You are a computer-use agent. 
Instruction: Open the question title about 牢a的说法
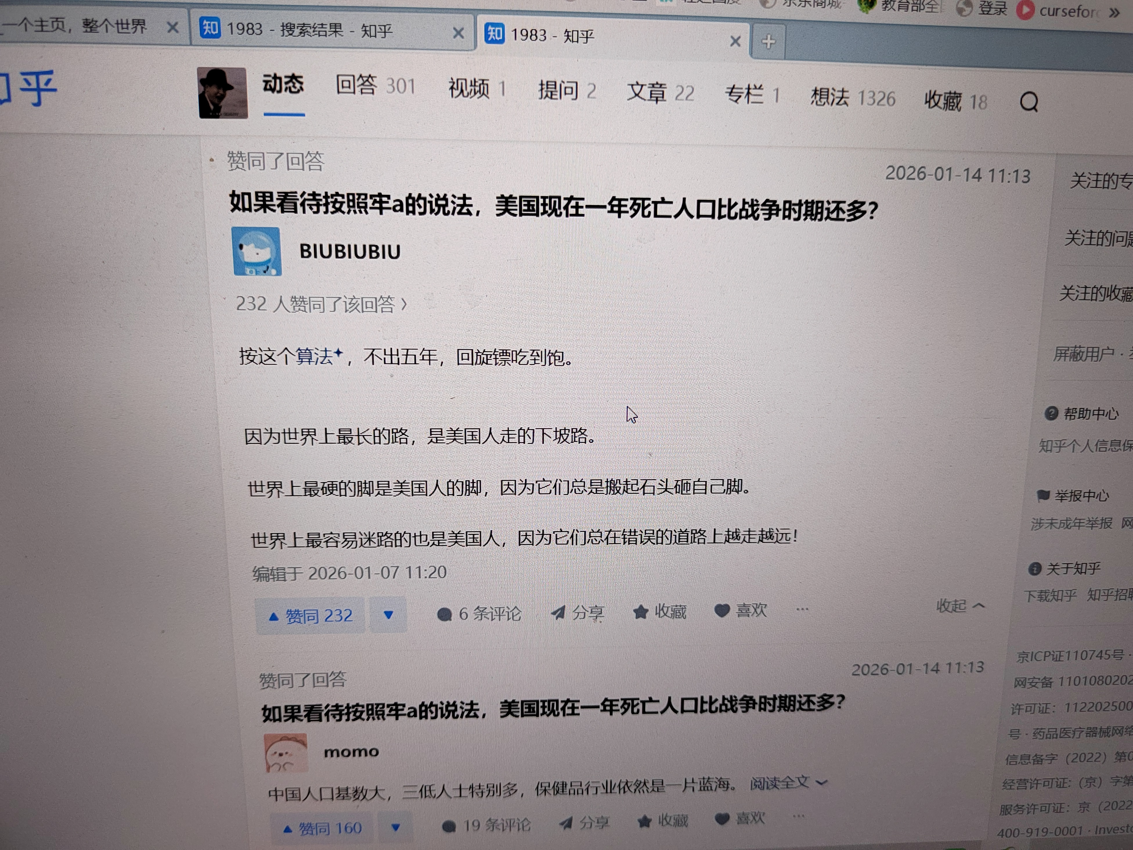point(553,206)
